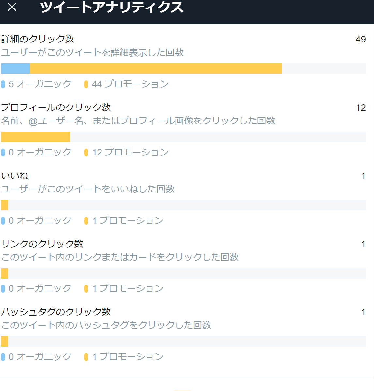Click the yellow プロモーション dot under いいね

86,221
